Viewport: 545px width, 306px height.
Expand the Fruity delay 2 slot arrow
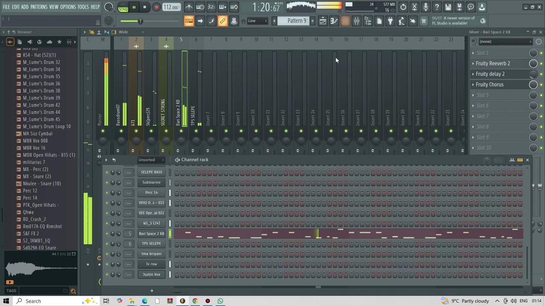pyautogui.click(x=473, y=74)
